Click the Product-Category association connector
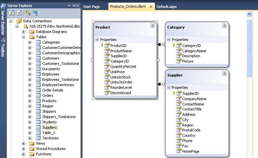This screenshot has width=258, height=158. click(x=161, y=44)
